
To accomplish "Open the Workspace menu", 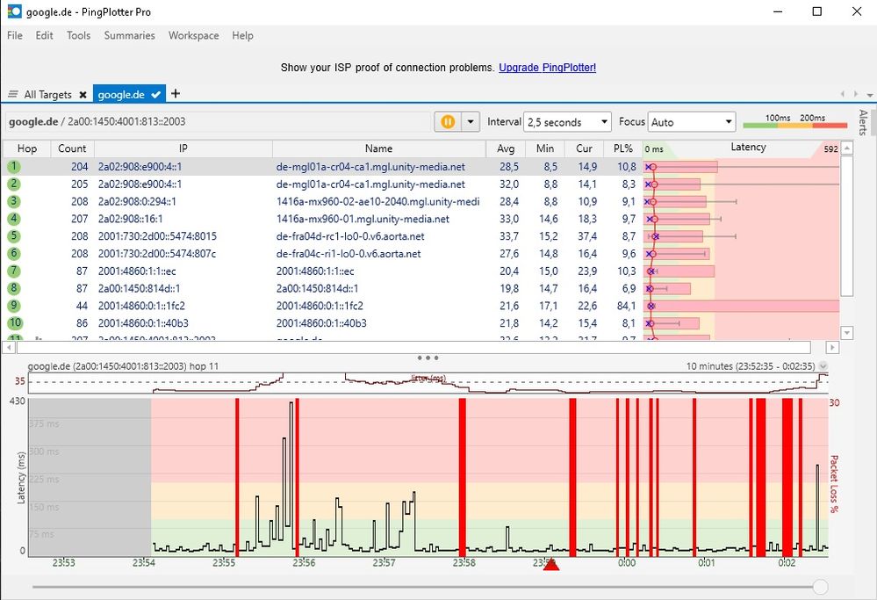I will click(193, 36).
